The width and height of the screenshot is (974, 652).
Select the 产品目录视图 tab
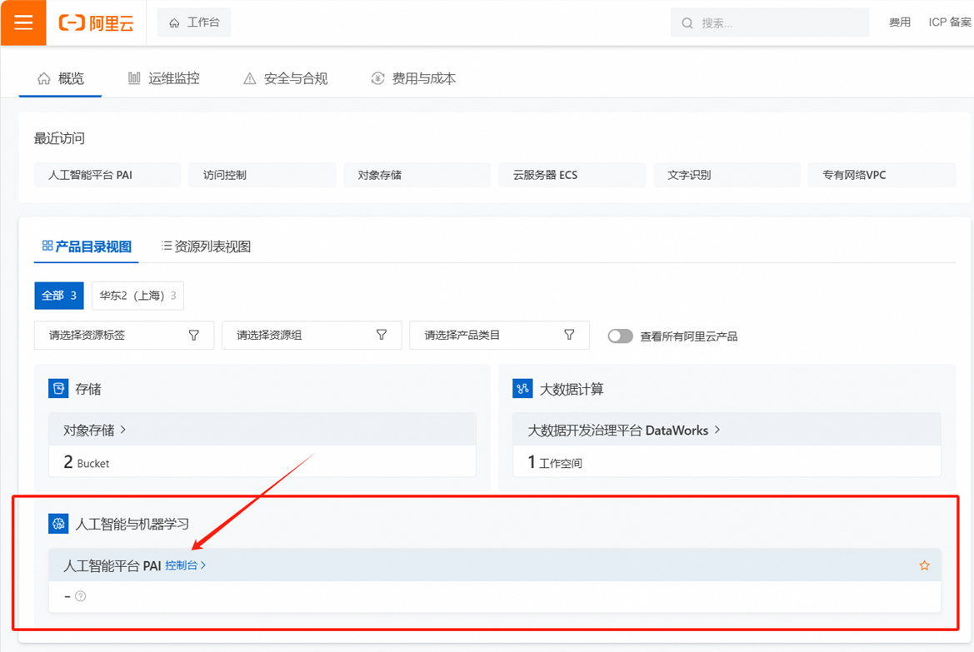point(87,246)
